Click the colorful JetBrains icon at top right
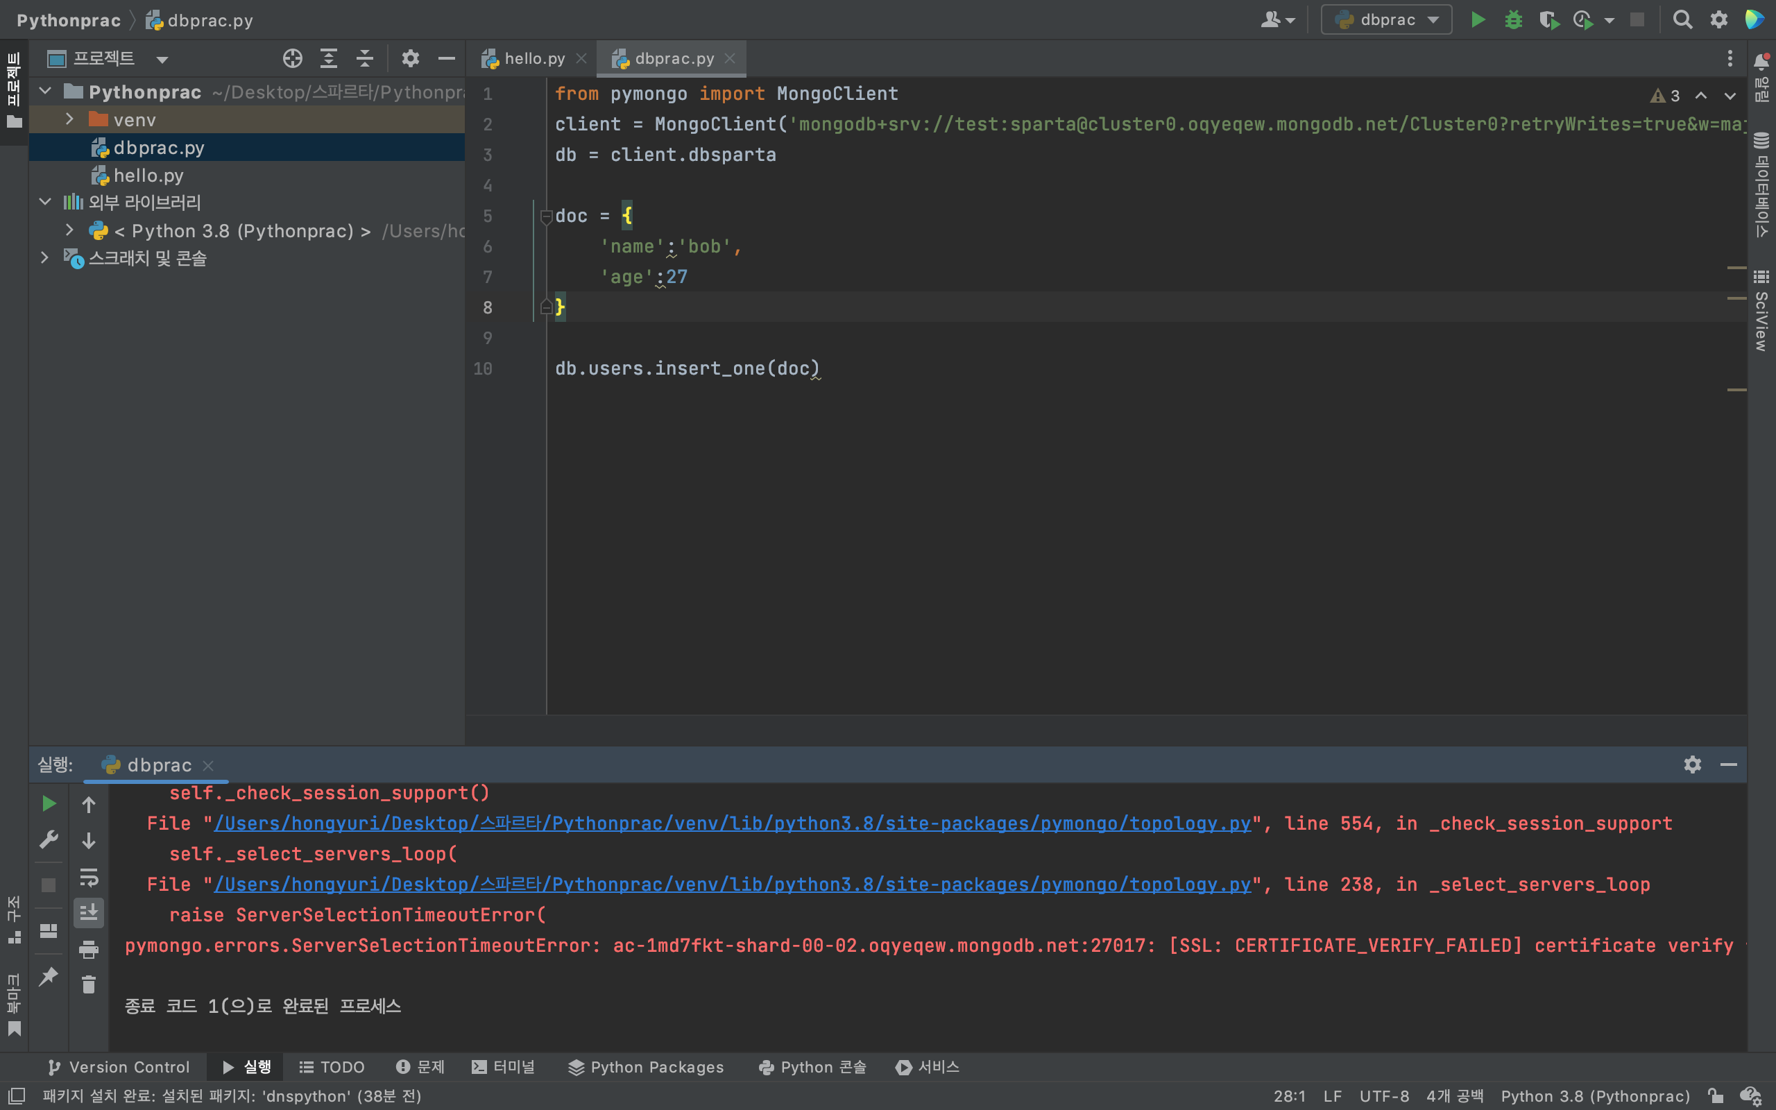This screenshot has width=1776, height=1110. point(1754,20)
